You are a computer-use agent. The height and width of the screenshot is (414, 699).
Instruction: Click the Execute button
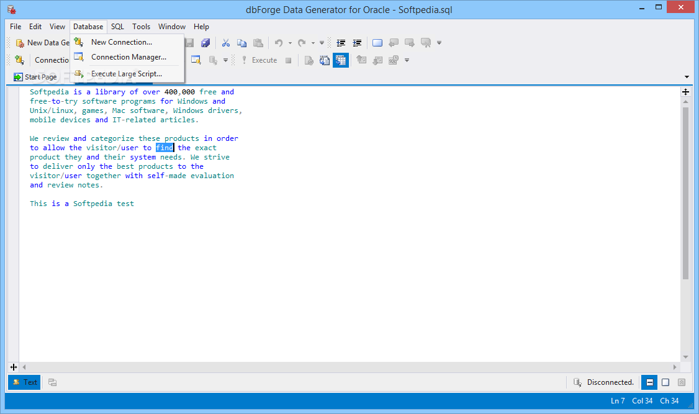259,60
